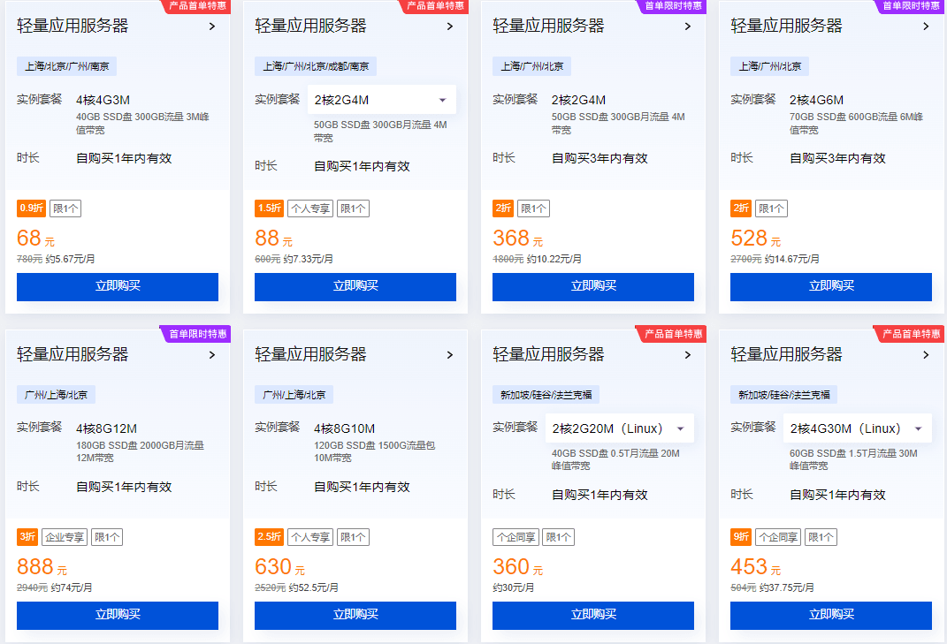Click the 约30元/月 monthly price
The image size is (947, 644).
pos(514,587)
